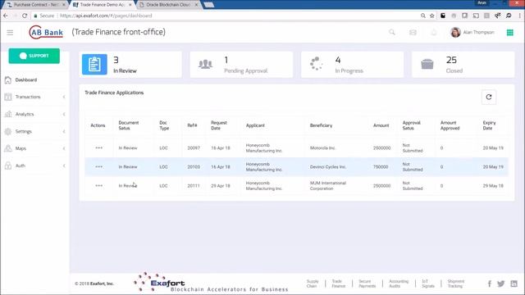Click the browser address bar URL
Screen dimensions: 525x295
point(106,16)
